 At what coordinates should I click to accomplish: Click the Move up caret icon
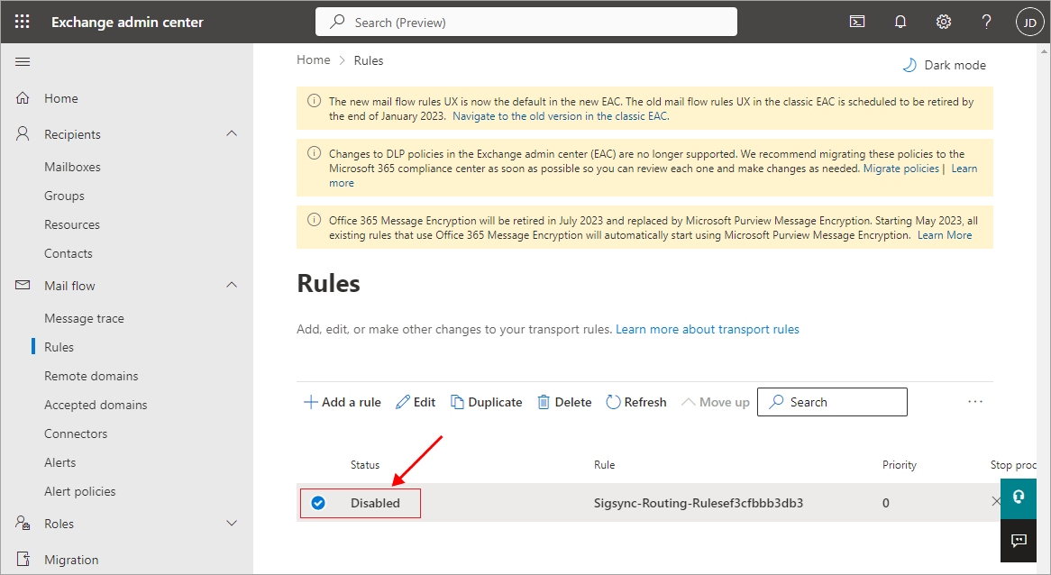point(688,402)
